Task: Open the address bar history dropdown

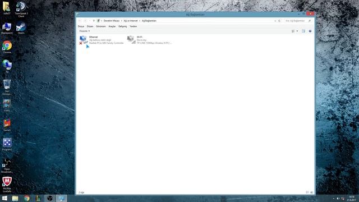Action: [x=275, y=21]
